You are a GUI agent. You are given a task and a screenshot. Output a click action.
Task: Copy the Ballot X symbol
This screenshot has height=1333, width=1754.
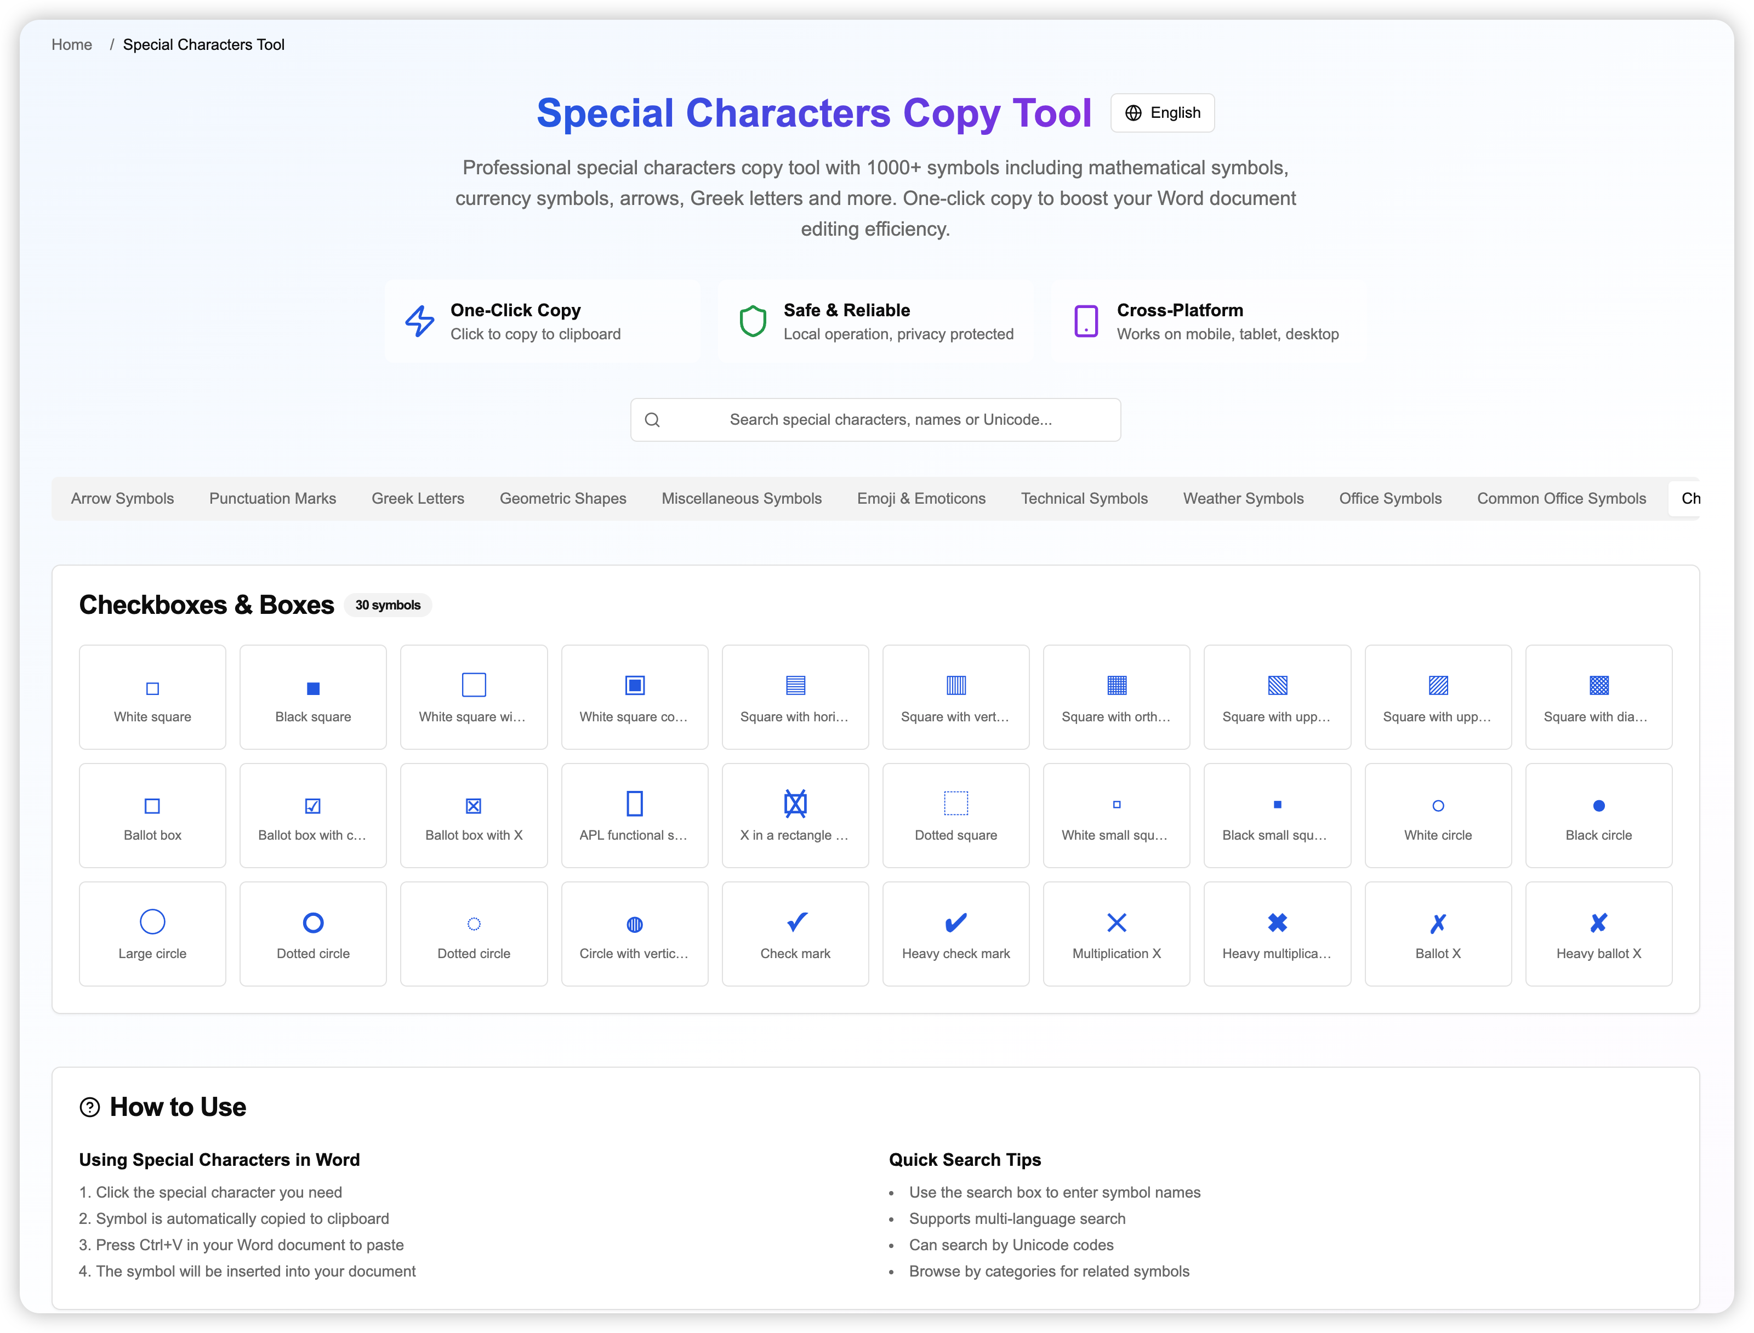(x=1438, y=934)
